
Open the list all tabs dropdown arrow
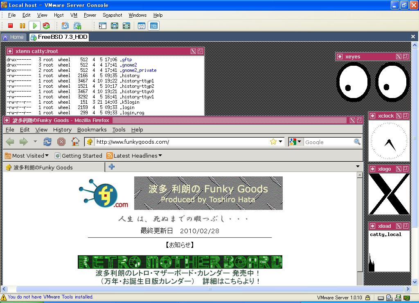pyautogui.click(x=358, y=167)
